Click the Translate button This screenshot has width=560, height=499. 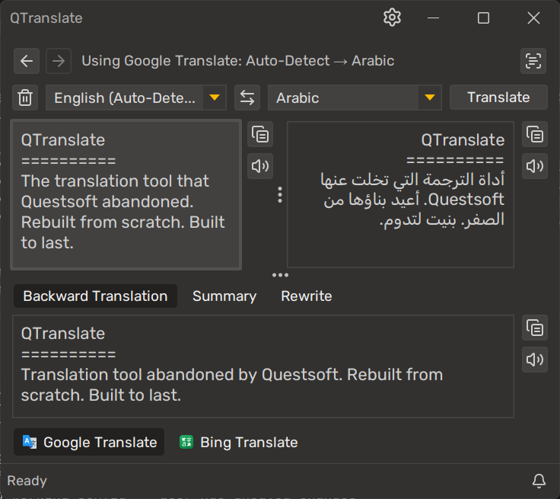point(498,98)
